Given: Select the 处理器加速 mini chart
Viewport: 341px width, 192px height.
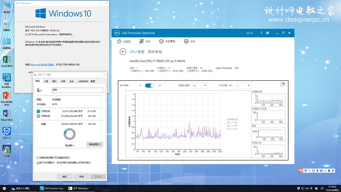Looking at the screenshot, I should 268,100.
